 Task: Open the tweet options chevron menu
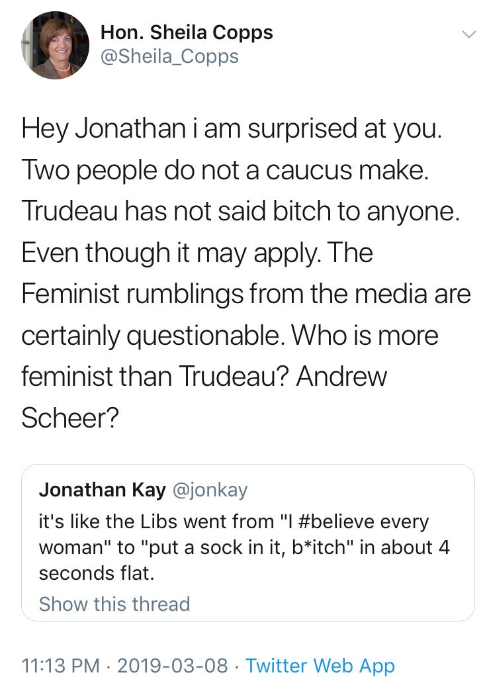coord(469,34)
